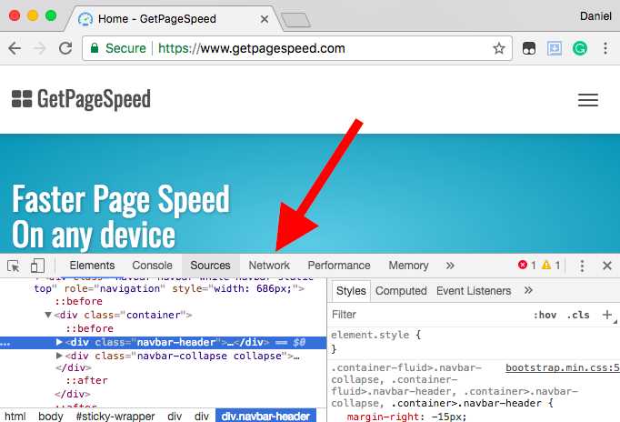Click the green secure padlock icon

95,48
